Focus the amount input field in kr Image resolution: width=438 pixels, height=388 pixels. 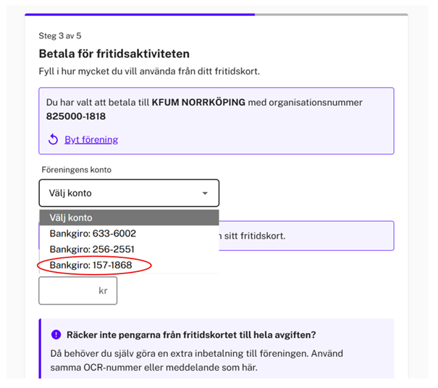pos(67,290)
